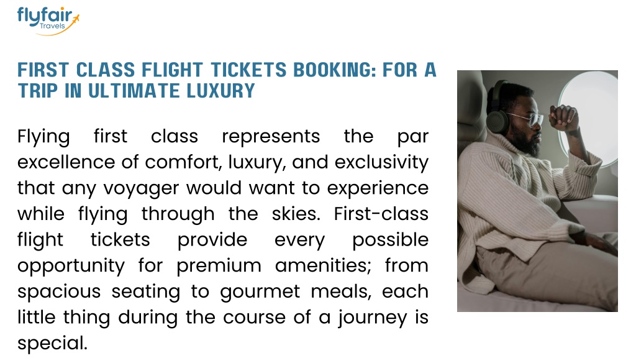Click the man's raised fist in photo
The image size is (636, 358).
564,117
